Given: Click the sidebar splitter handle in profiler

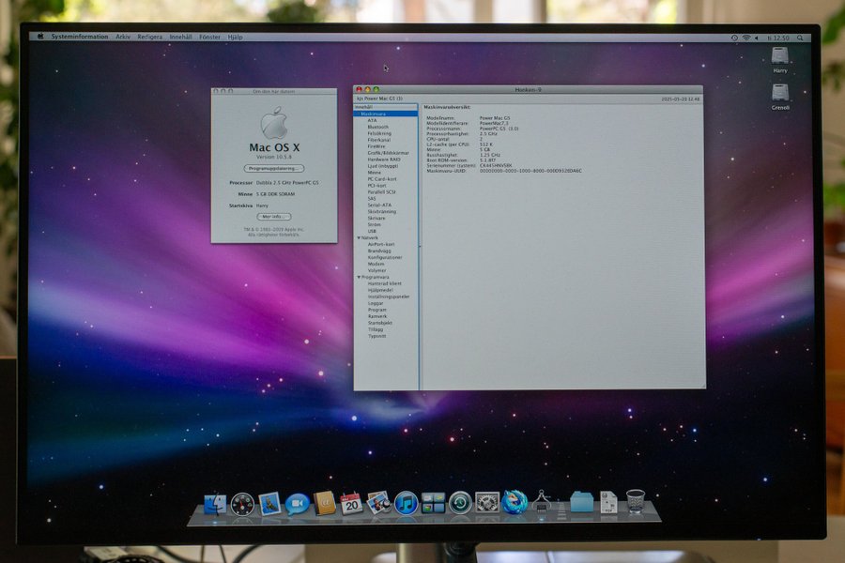Looking at the screenshot, I should click(x=420, y=247).
